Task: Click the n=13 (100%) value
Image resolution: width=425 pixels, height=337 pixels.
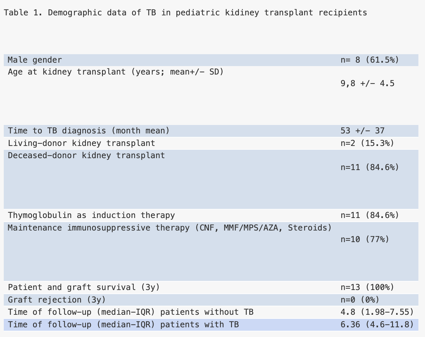Action: click(x=367, y=288)
